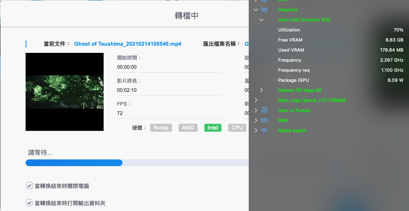409x211 pixels.
Task: Click the RAM chip icon
Action: click(264, 120)
